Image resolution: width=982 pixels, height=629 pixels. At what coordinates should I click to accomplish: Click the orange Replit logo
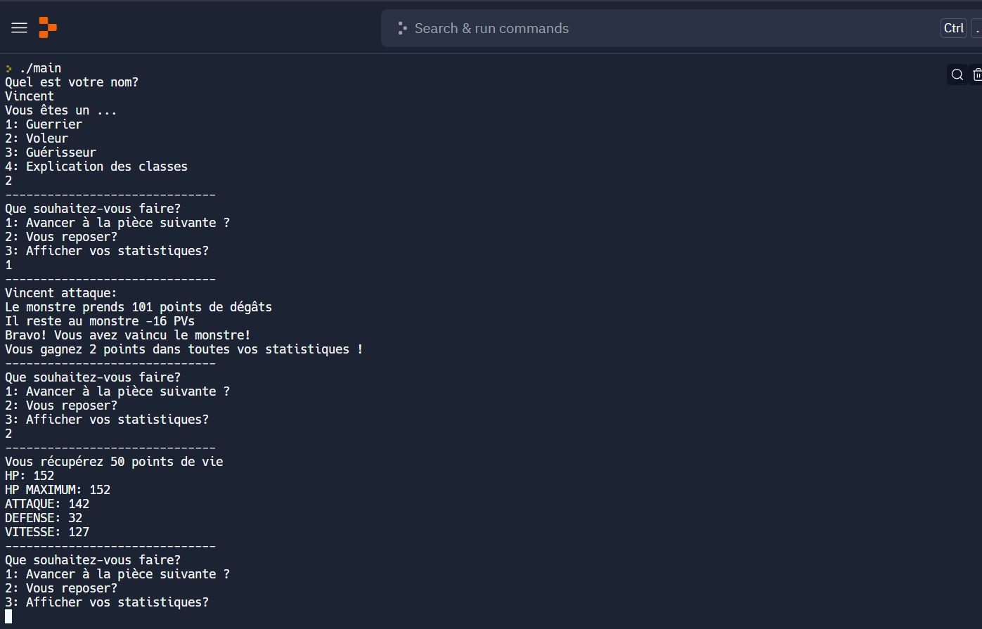48,27
